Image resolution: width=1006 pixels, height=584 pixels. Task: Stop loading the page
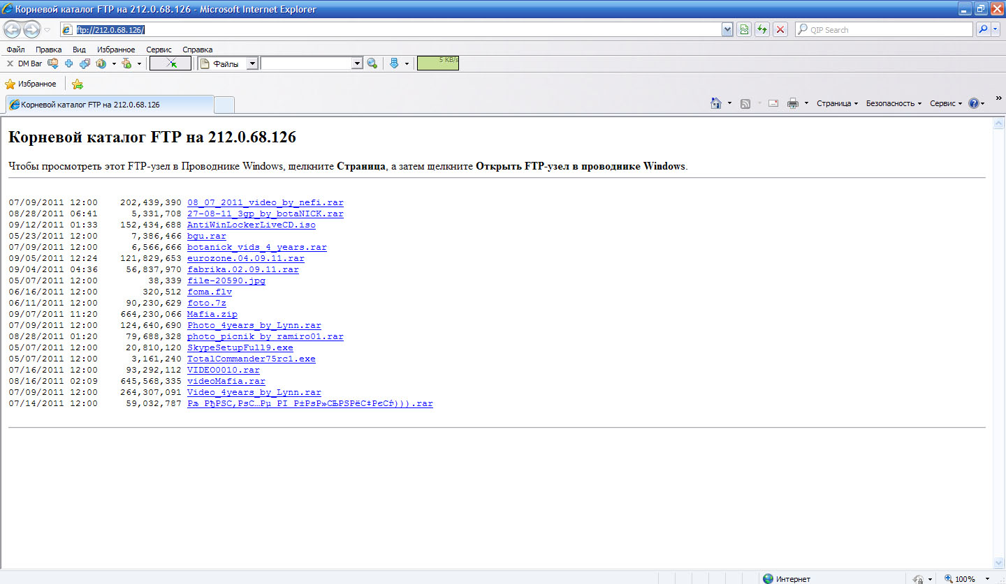click(x=780, y=29)
